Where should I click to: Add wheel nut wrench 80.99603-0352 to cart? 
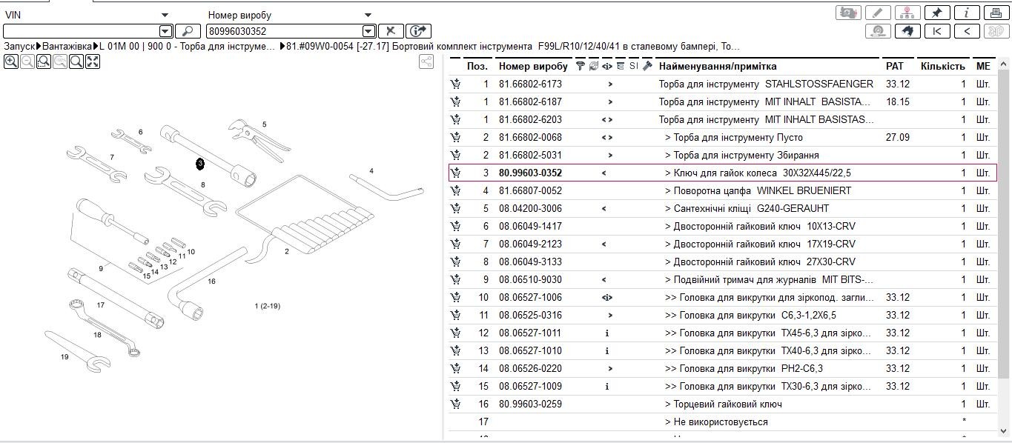coord(455,173)
